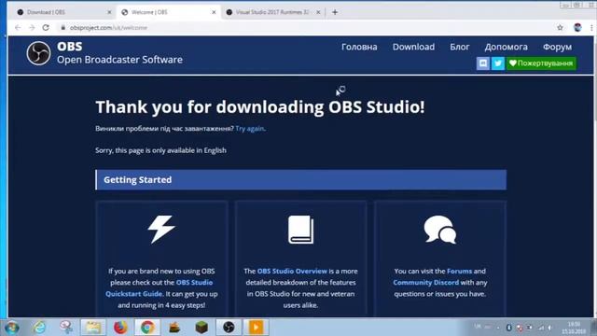Click the lightning bolt Quickstart icon
597x336 pixels.
[x=161, y=230]
